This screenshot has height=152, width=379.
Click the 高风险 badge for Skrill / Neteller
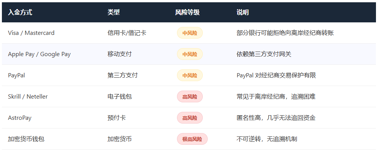190,97
